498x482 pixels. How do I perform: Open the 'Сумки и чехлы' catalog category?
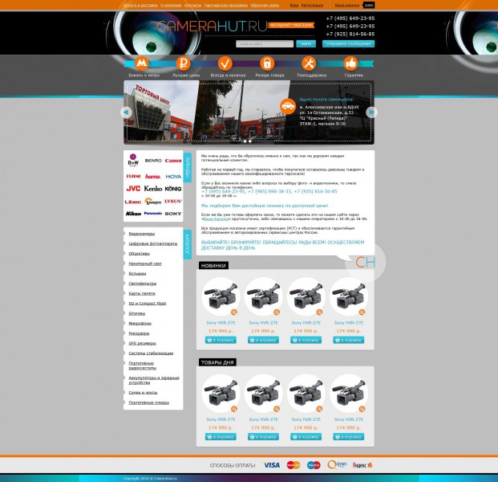click(x=143, y=393)
